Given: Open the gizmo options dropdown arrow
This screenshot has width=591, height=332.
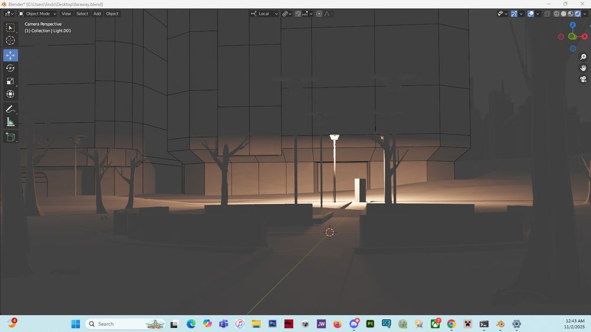Looking at the screenshot, I should click(x=521, y=14).
